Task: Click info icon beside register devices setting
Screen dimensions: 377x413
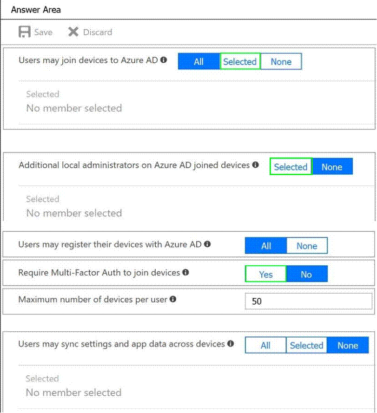Action: pos(207,244)
